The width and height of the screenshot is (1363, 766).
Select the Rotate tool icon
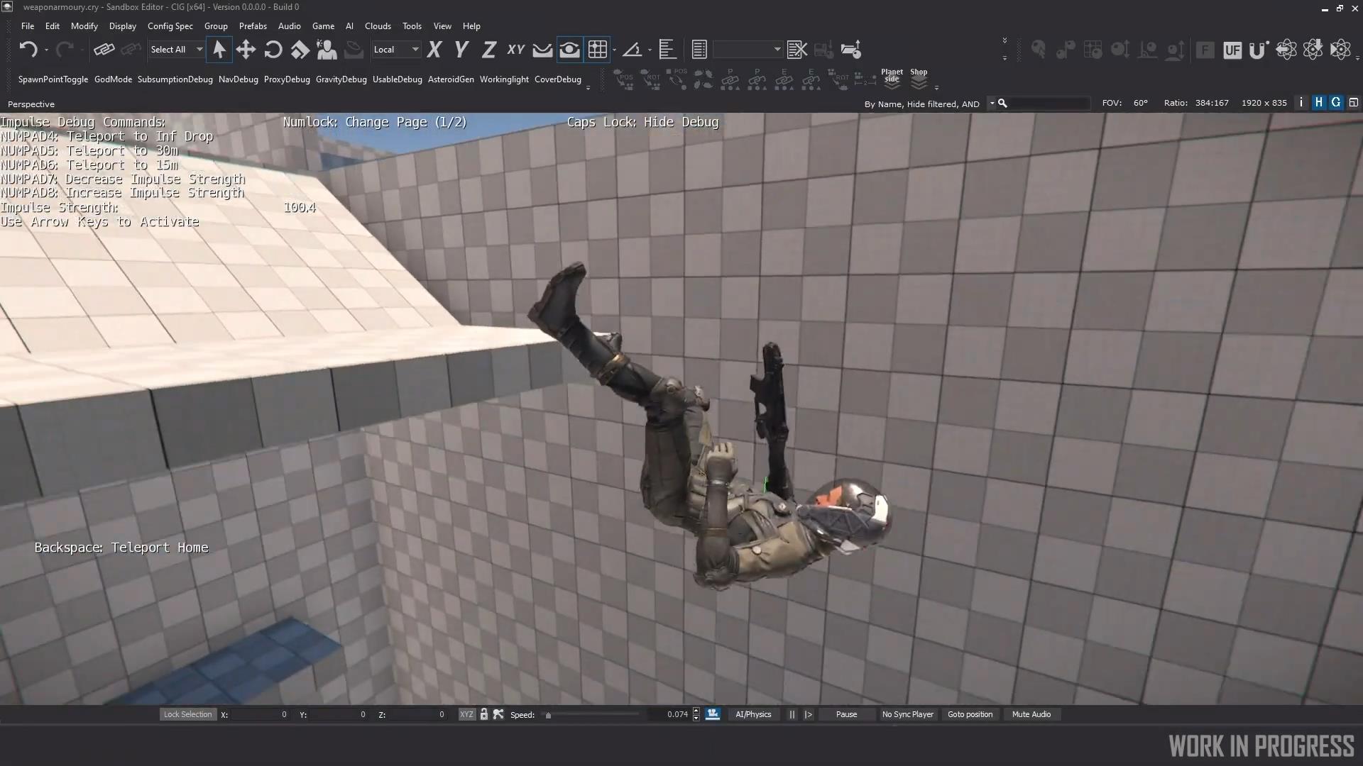[273, 50]
